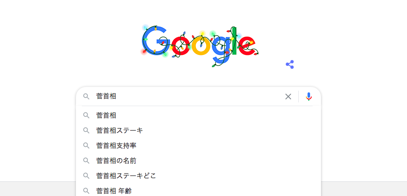Click the magnifier icon beside first 菅首相 suggestion
This screenshot has width=407, height=196.
point(86,115)
